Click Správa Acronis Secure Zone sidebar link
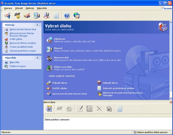This screenshot has height=135, width=173. pyautogui.click(x=23, y=30)
